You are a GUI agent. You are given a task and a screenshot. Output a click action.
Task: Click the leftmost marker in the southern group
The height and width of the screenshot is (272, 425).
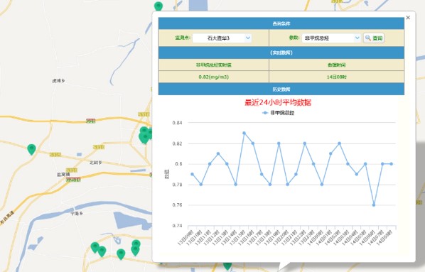pos(95,247)
